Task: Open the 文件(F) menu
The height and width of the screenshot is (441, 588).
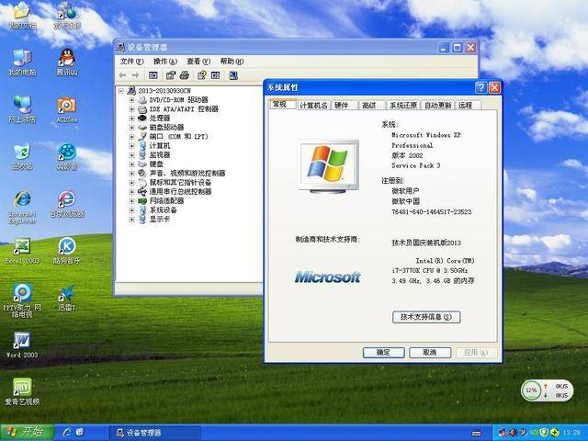Action: pos(131,62)
